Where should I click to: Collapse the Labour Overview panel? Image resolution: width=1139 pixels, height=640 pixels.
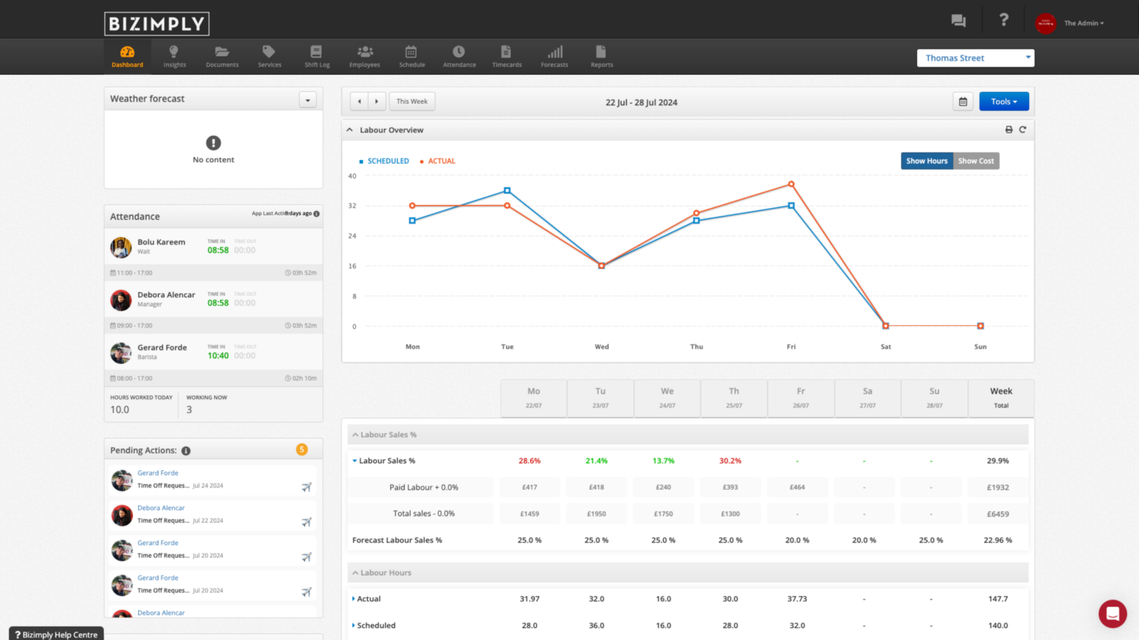[x=349, y=129]
